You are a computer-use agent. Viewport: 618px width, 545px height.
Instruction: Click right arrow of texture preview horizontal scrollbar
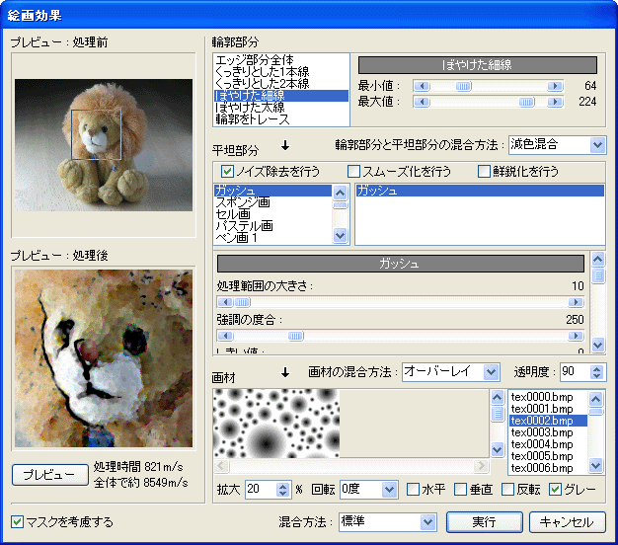click(481, 466)
